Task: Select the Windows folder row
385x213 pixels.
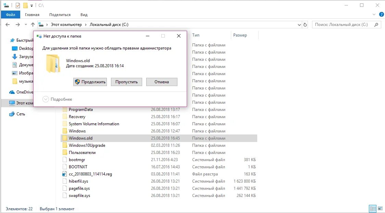Action: pyautogui.click(x=159, y=131)
